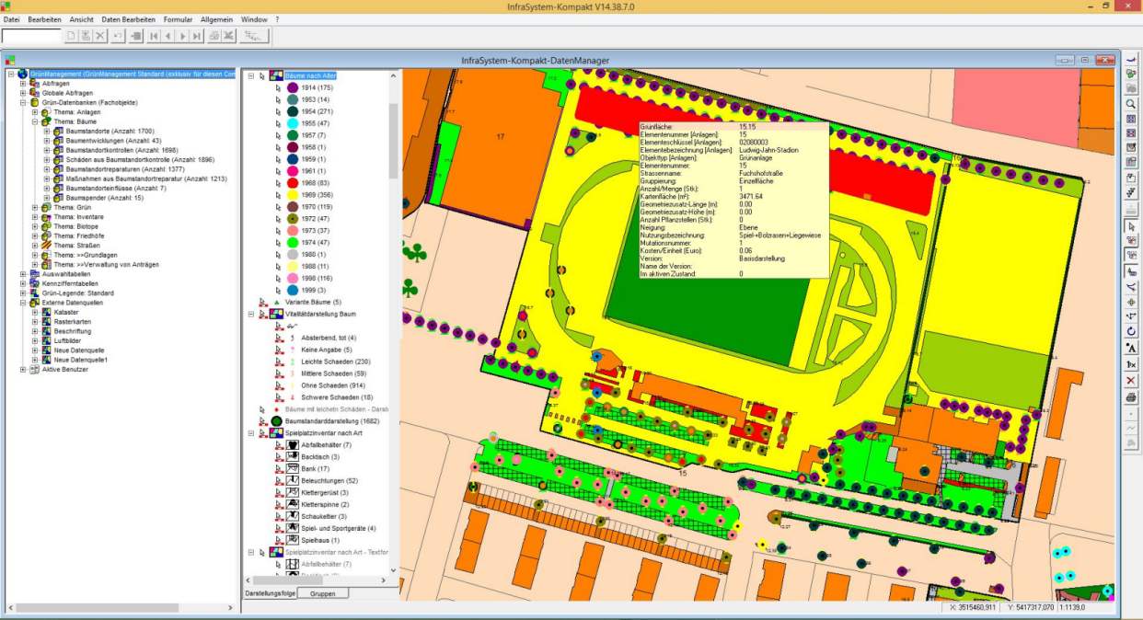Toggle the cursor icon beside Variante Bäume
This screenshot has width=1143, height=620.
[x=262, y=302]
